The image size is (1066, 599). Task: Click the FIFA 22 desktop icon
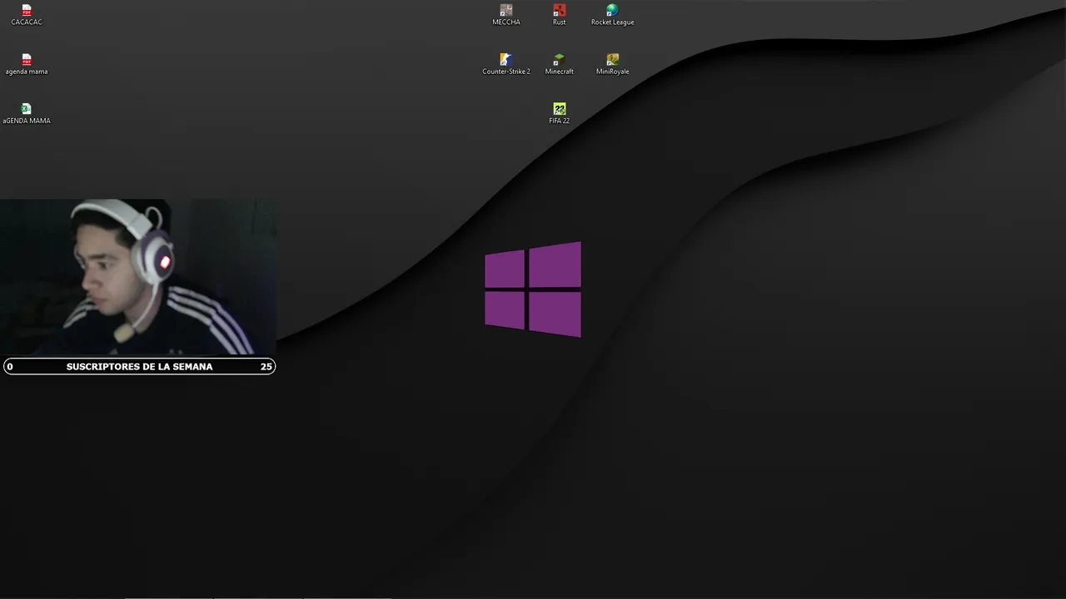[x=560, y=109]
